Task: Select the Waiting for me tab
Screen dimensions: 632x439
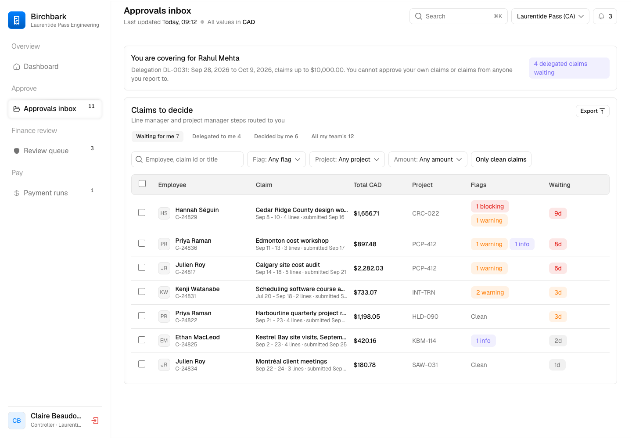Action: [x=158, y=137]
